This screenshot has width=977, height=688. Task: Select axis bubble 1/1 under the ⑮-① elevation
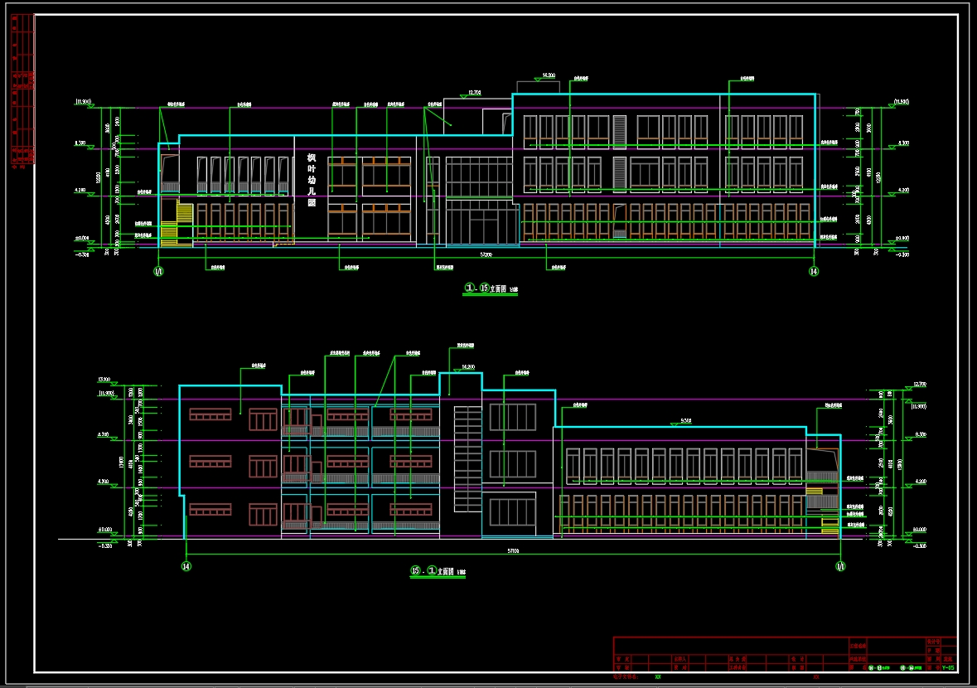point(840,566)
